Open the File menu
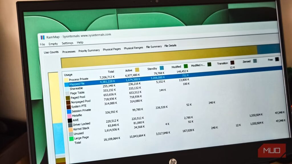 point(42,44)
